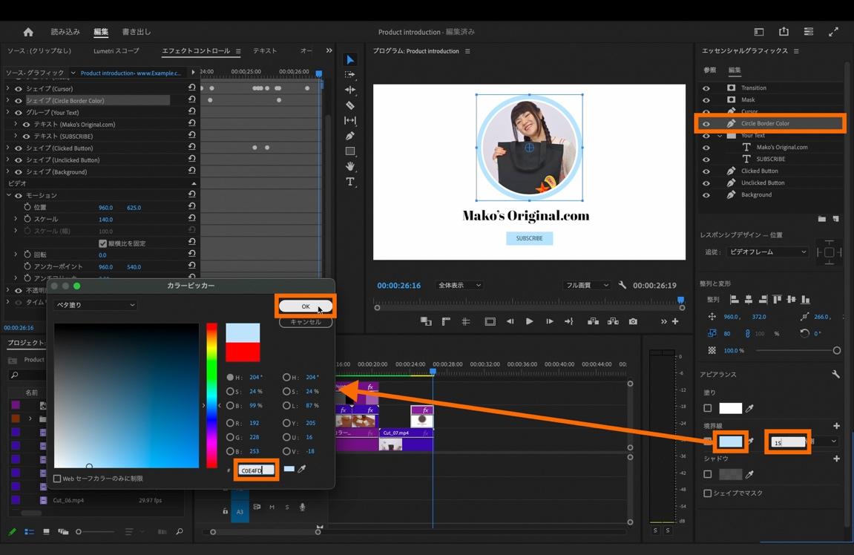The width and height of the screenshot is (854, 555).
Task: Pick the Type tool
Action: 350,182
